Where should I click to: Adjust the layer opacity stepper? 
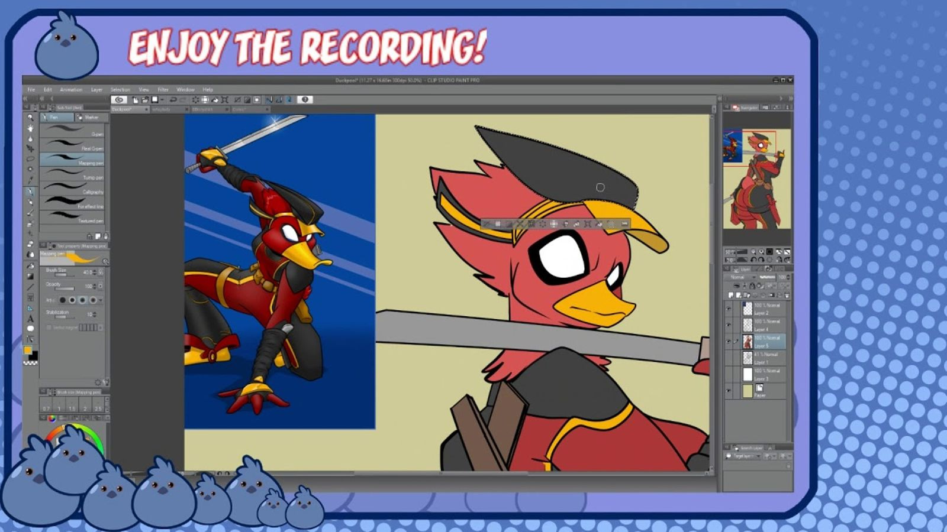(788, 277)
